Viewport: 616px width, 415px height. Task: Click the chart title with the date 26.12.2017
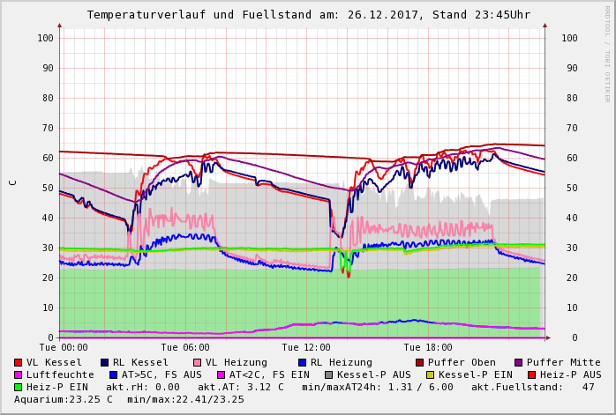308,15
